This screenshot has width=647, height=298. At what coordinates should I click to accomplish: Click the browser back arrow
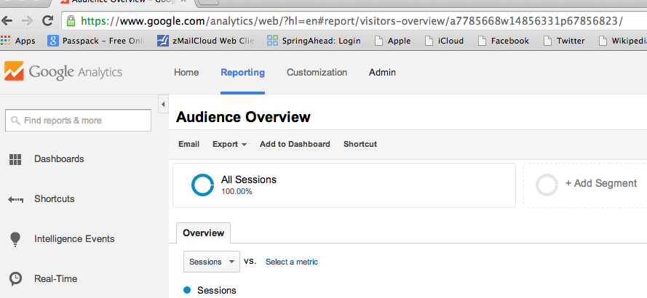pos(7,20)
